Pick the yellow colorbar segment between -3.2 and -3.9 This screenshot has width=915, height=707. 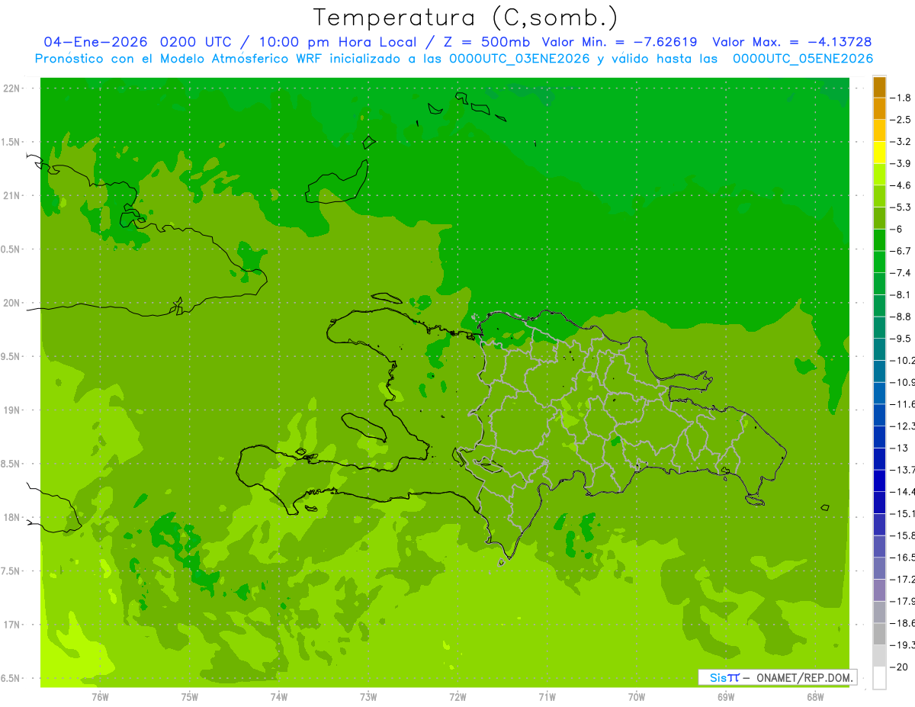tap(879, 153)
